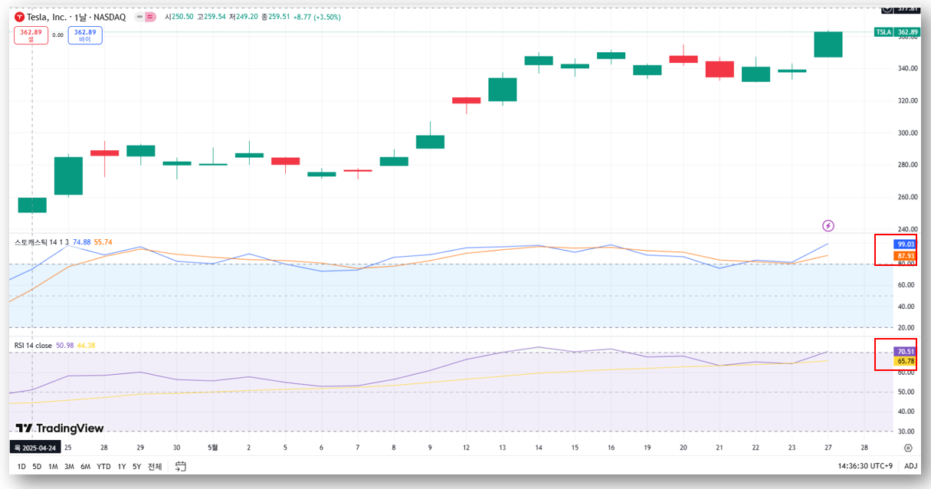Viewport: 931px width, 489px height.
Task: Click the red sell button at 362.89
Action: click(x=31, y=35)
